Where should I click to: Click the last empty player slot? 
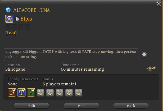point(79,93)
